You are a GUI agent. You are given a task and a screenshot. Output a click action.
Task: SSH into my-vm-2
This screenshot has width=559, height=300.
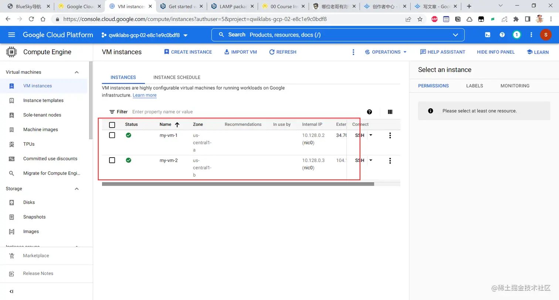point(359,161)
